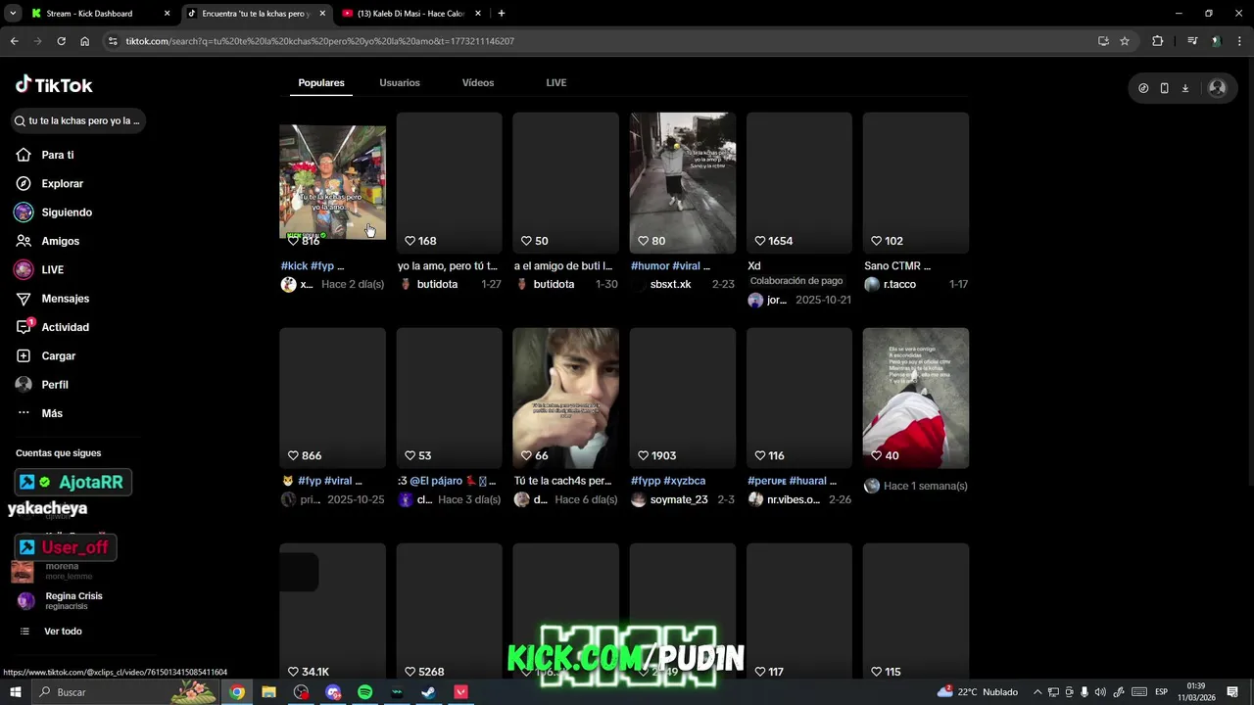Click 'Sano CTMR' caption
1254x705 pixels.
click(897, 266)
